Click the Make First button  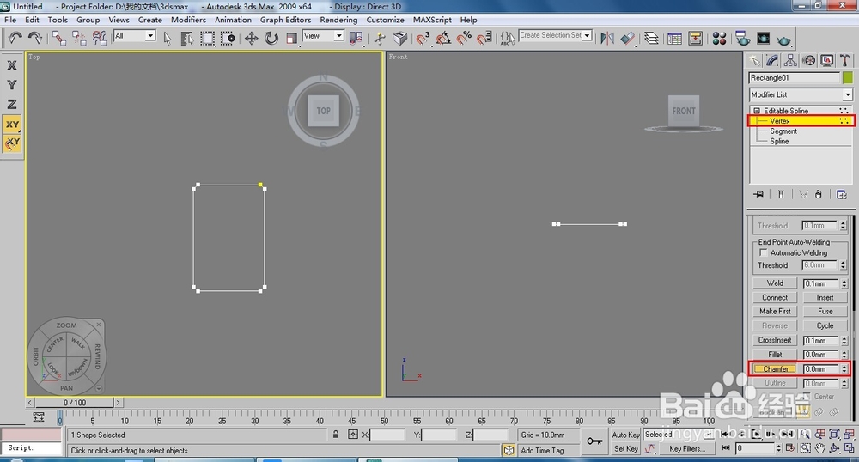point(775,311)
